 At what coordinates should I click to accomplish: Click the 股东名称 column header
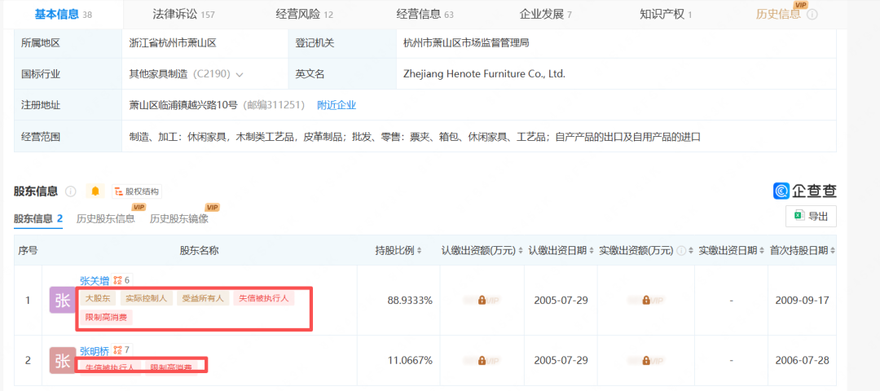[200, 250]
